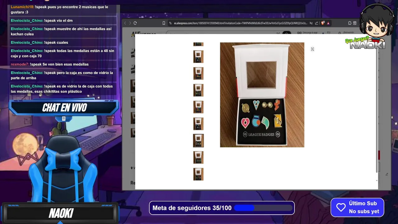Click the CHAT EN VIVO banner
398x224 pixels.
click(x=64, y=108)
